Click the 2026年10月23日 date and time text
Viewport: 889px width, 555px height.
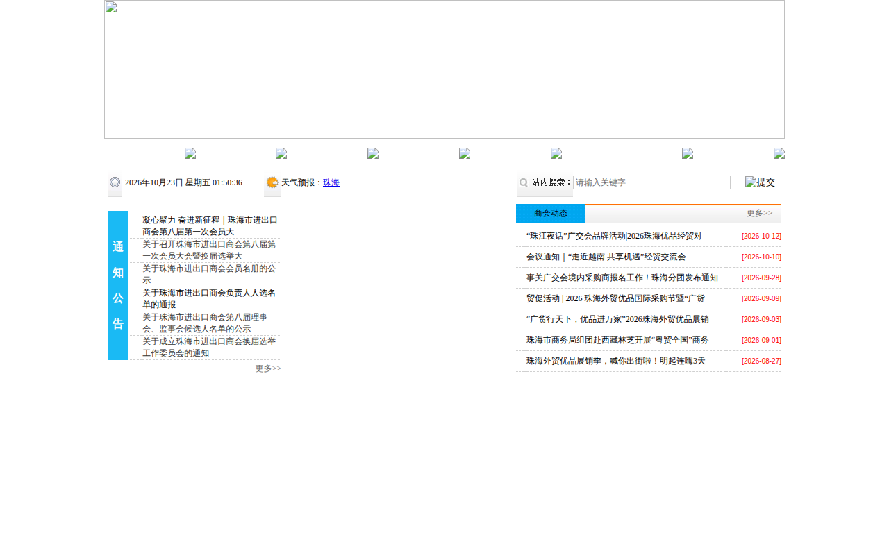[x=183, y=182]
